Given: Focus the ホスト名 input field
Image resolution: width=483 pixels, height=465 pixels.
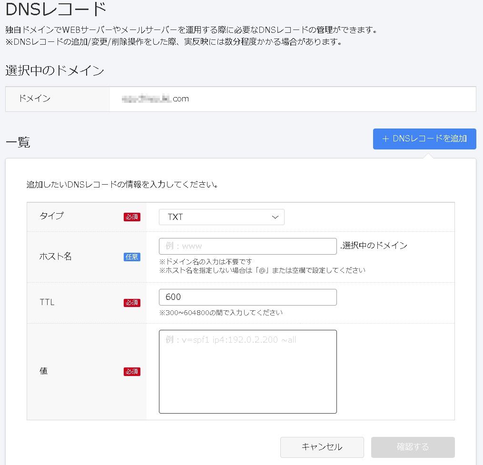Looking at the screenshot, I should [247, 246].
